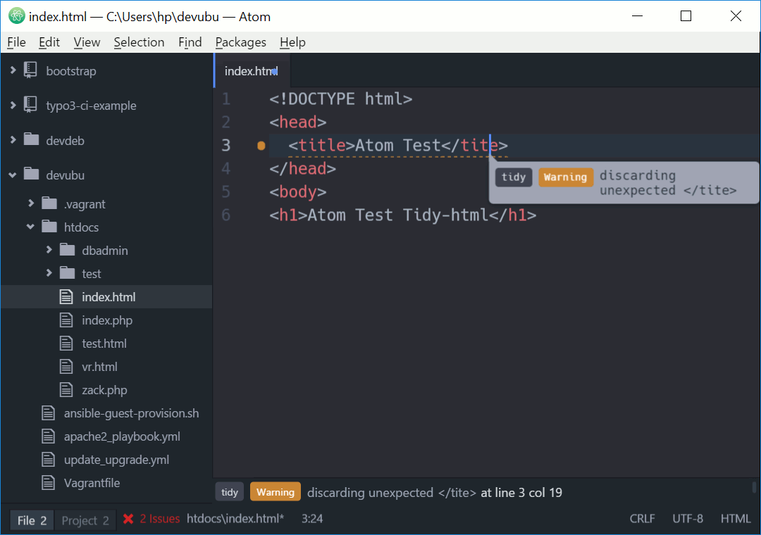
Task: Click the red X issues icon in status bar
Action: [129, 519]
